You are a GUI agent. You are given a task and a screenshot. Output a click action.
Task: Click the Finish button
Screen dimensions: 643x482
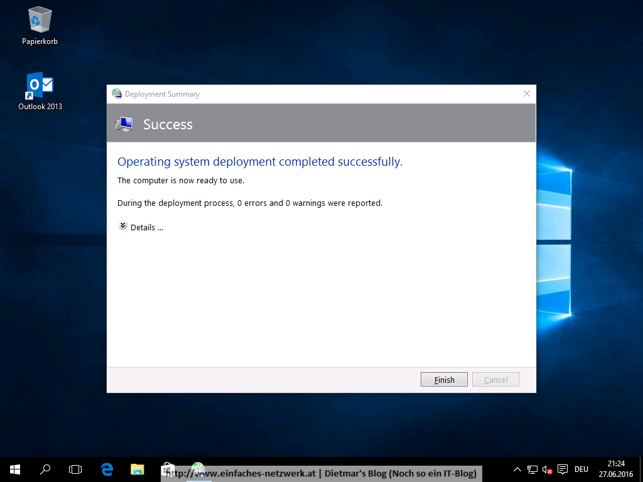click(444, 380)
